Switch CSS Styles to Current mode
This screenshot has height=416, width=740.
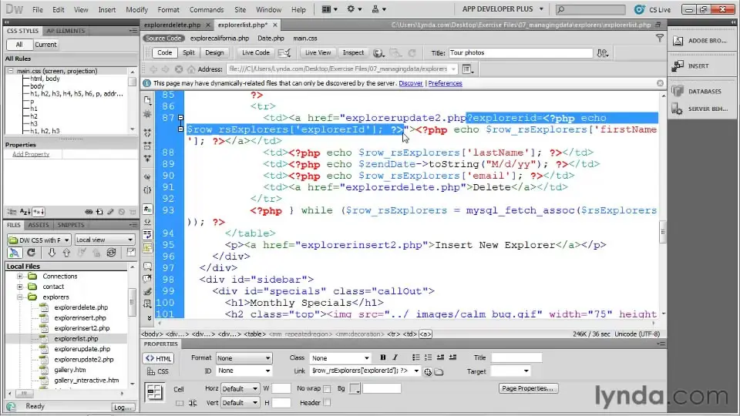(45, 45)
